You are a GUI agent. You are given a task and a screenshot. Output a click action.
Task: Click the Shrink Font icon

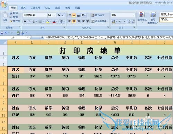(x=63, y=15)
